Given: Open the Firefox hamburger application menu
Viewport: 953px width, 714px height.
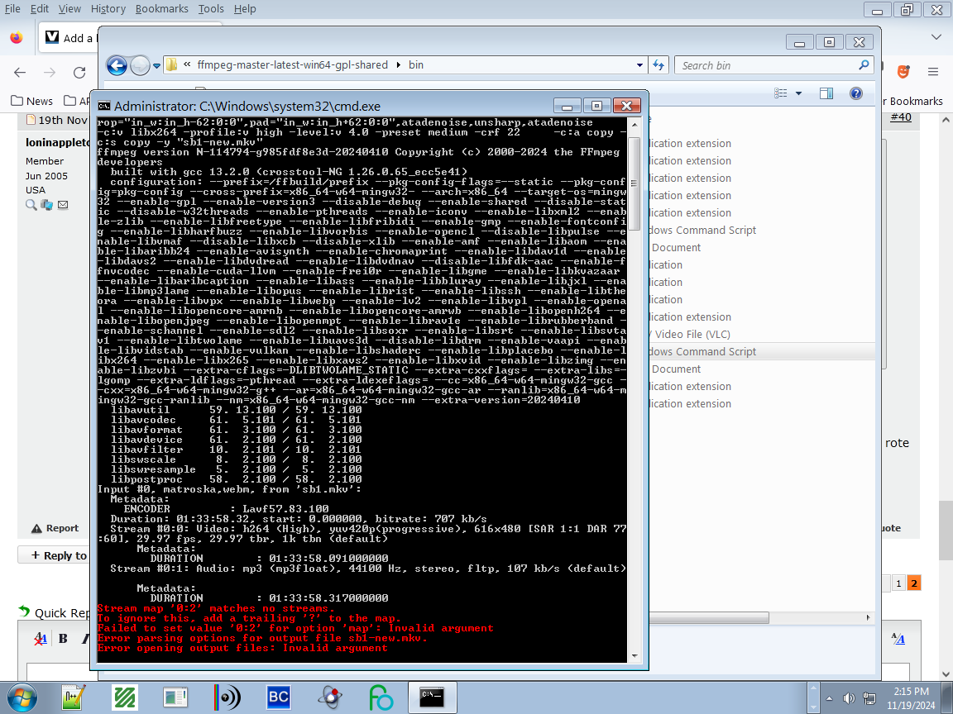Looking at the screenshot, I should tap(933, 72).
